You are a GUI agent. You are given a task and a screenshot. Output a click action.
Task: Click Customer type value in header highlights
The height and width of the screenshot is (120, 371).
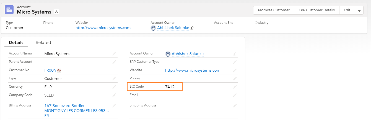15,28
